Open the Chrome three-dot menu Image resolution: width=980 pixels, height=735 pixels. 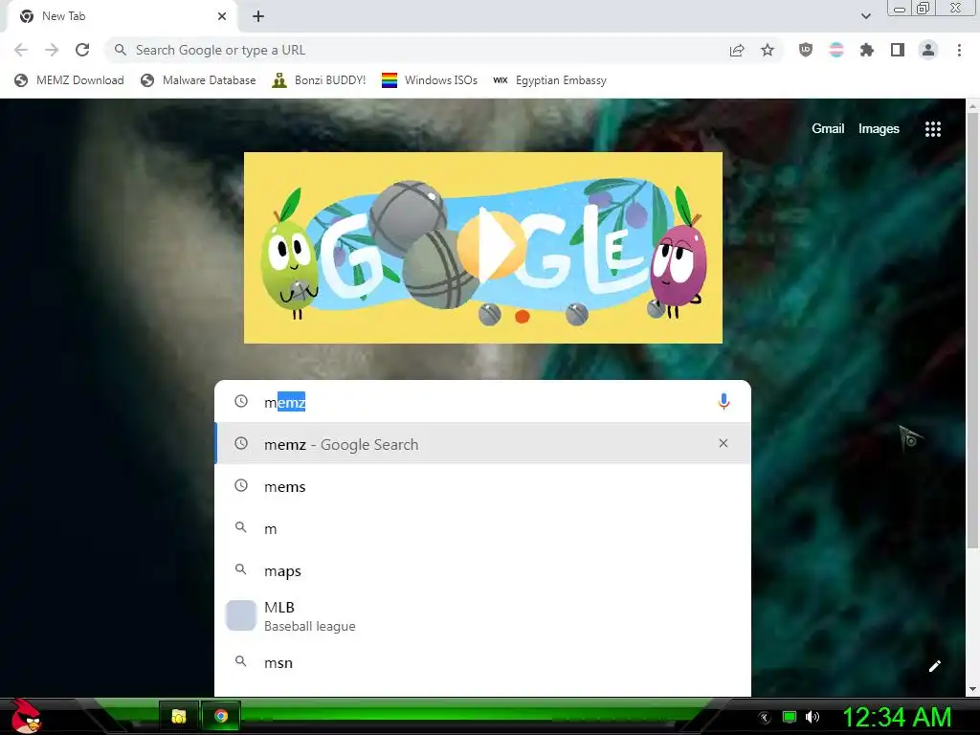(x=959, y=50)
